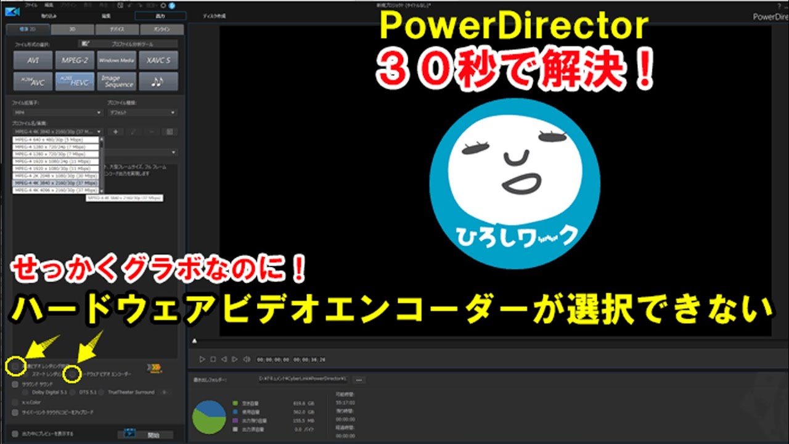
Task: Select the H.265 HEVC format button
Action: [x=75, y=82]
